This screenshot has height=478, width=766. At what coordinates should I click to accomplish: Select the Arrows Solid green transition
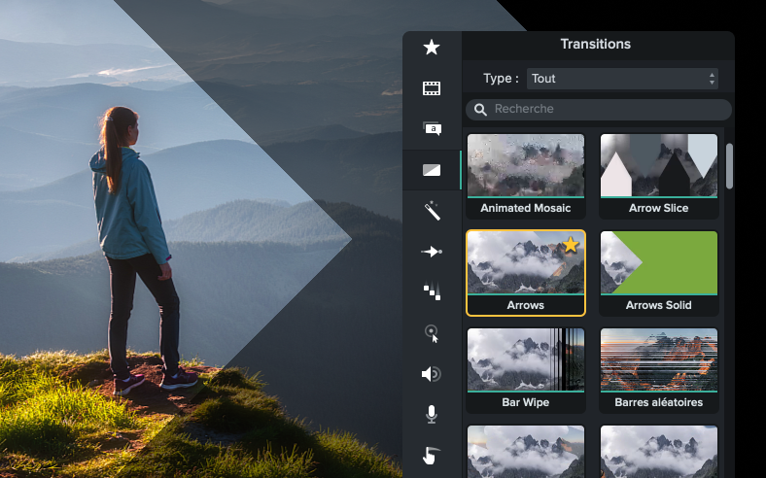659,263
